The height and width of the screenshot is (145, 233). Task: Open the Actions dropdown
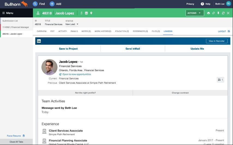point(195,13)
